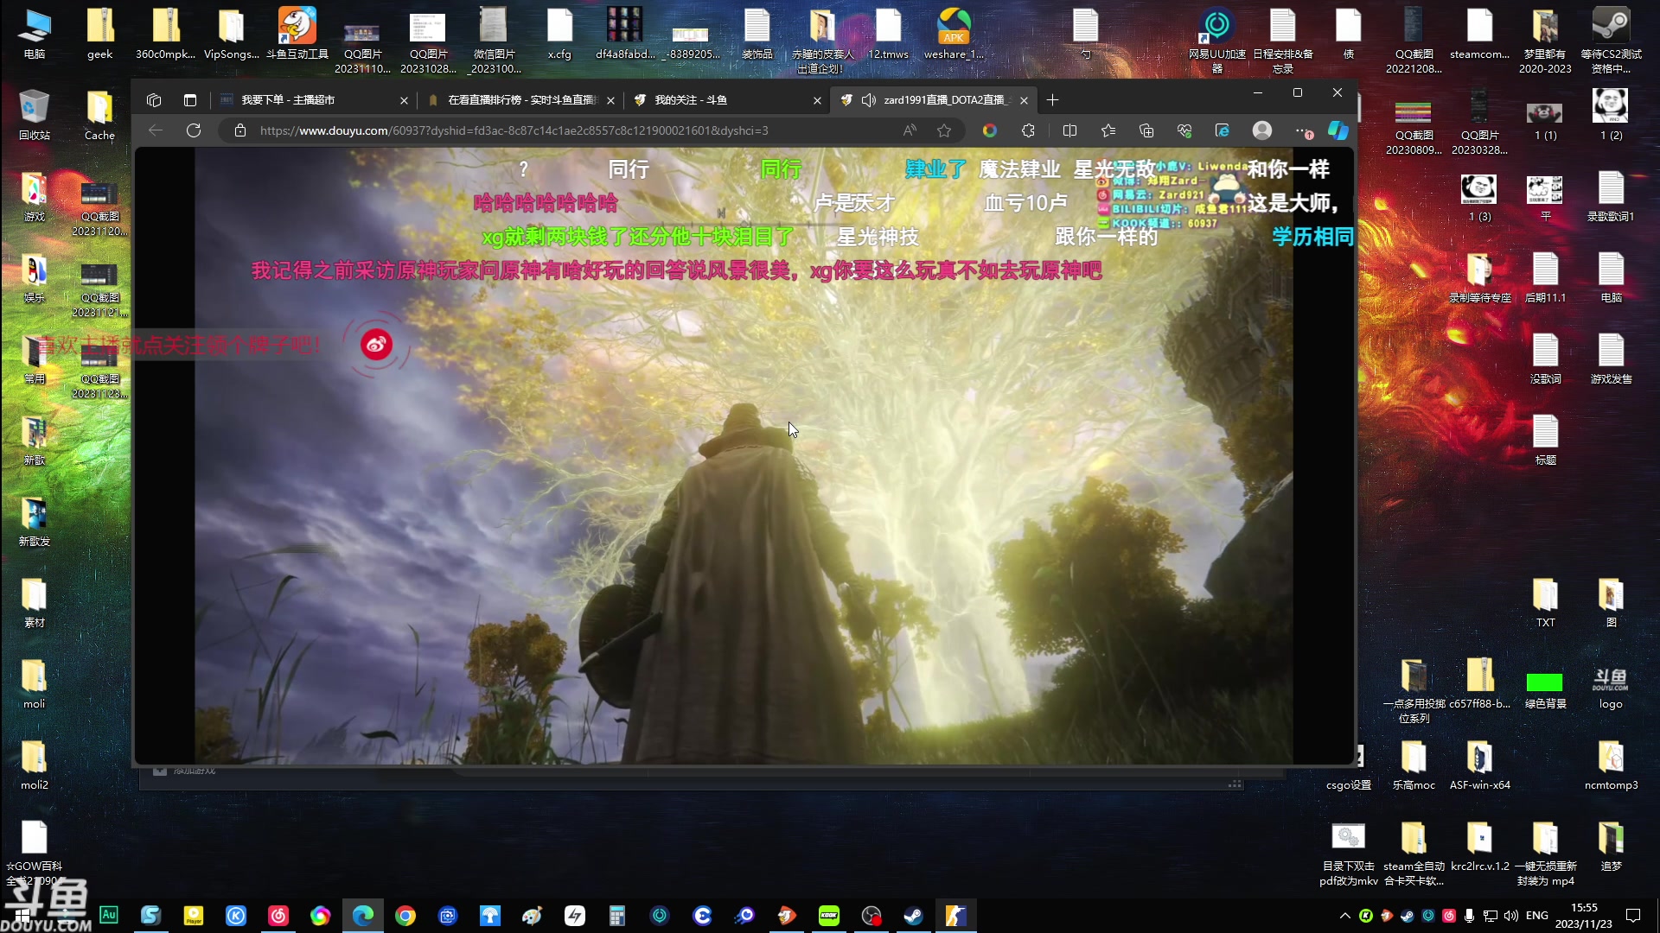Open Edge Settings and more menu
The width and height of the screenshot is (1660, 933).
coord(1302,130)
